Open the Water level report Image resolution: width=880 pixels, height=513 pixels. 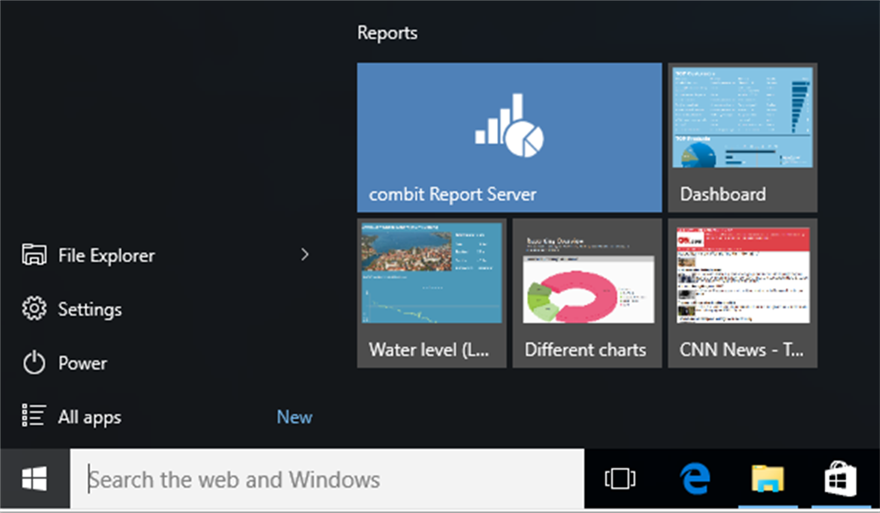(431, 293)
